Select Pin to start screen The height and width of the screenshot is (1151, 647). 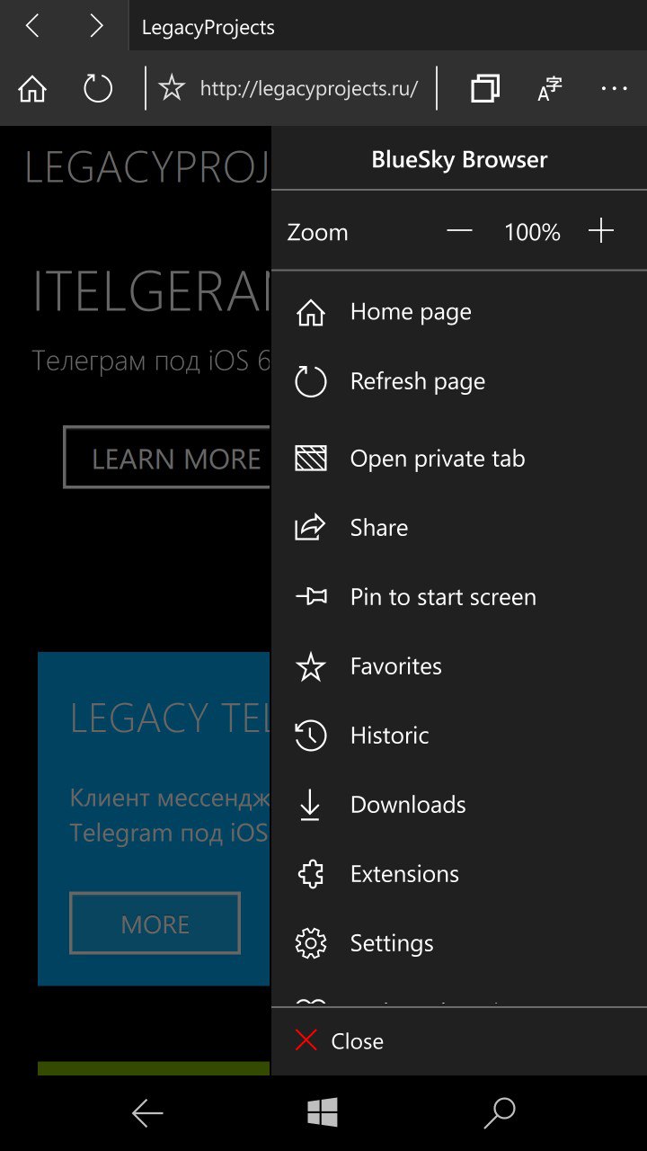pyautogui.click(x=442, y=597)
